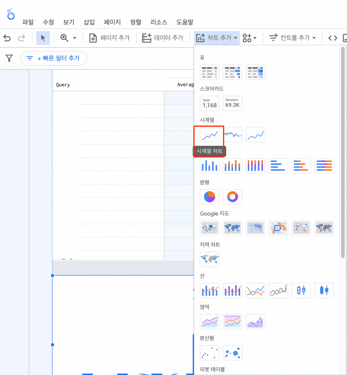Redo the last action
347x375 pixels.
pos(22,38)
